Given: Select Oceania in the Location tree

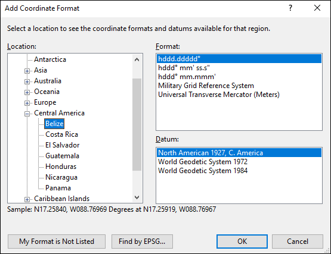Looking at the screenshot, I should (47, 92).
